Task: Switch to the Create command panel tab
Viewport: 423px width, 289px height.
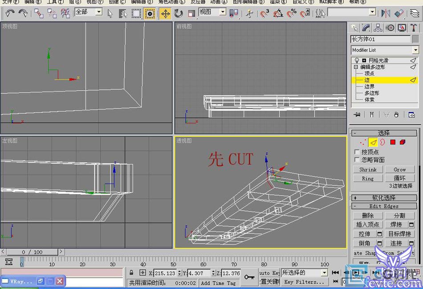Action: (354, 28)
